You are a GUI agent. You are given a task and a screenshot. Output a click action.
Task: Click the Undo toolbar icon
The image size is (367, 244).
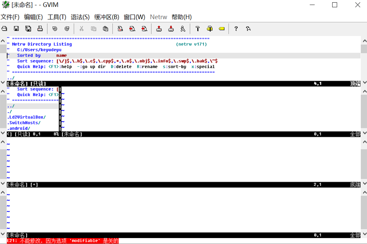pos(55,29)
